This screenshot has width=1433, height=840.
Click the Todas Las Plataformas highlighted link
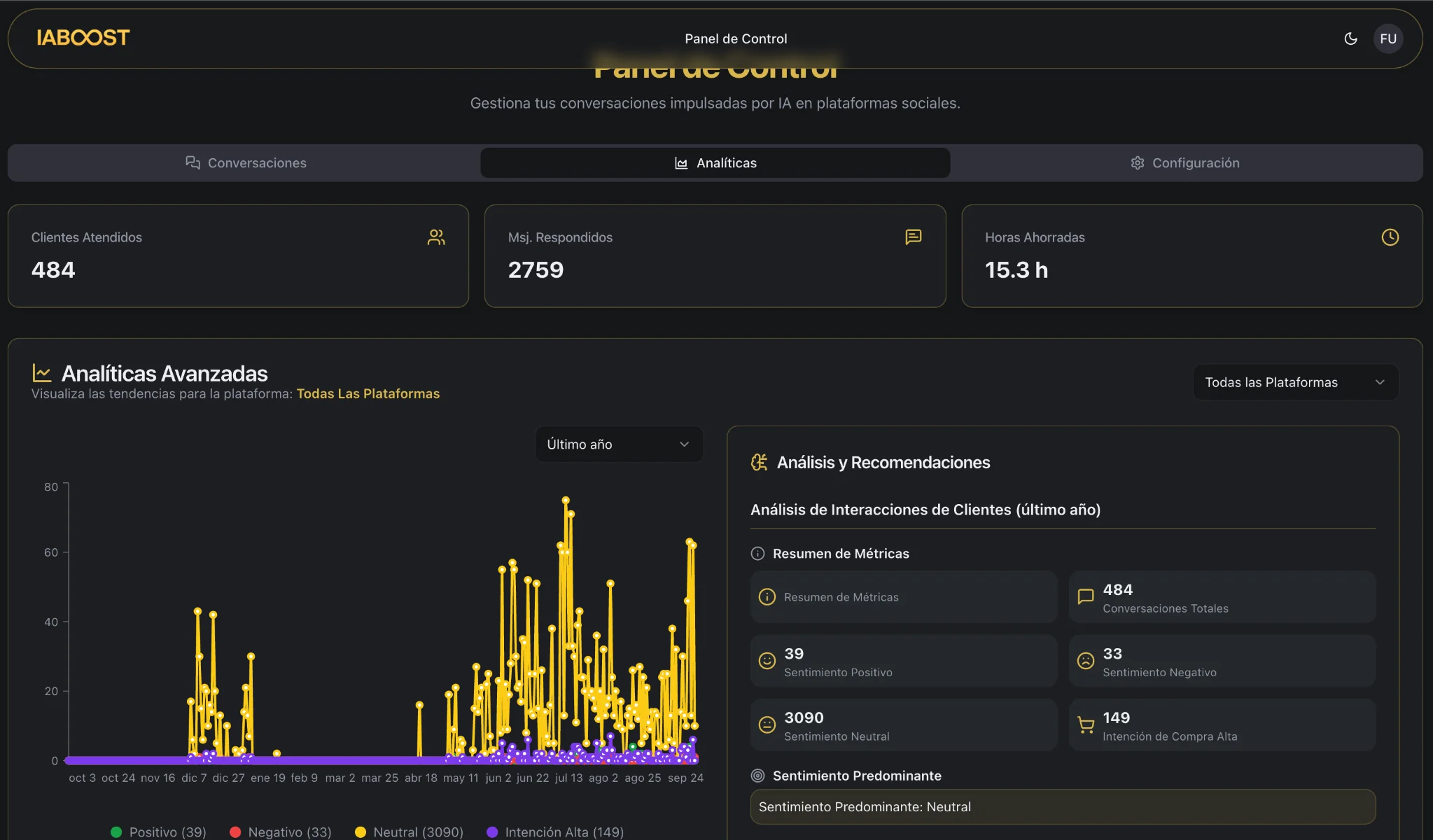coord(368,393)
